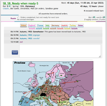Open the Global chat tab
107x106 pixels.
point(24,25)
